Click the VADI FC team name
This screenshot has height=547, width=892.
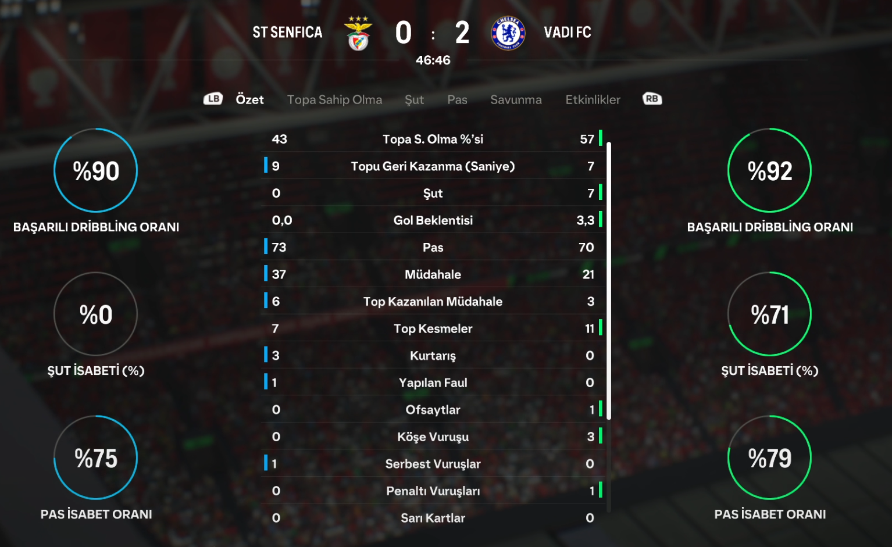[x=568, y=33]
